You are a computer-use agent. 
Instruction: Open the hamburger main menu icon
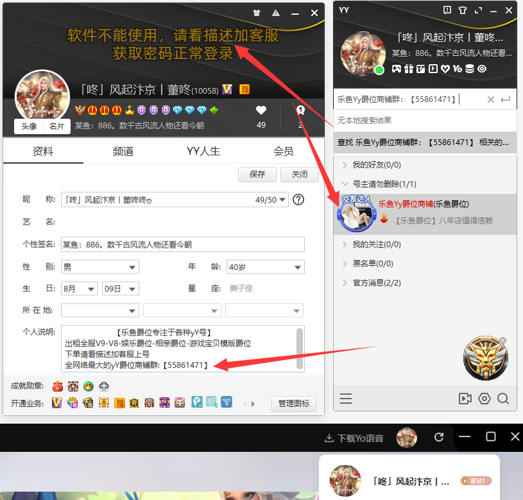346,399
